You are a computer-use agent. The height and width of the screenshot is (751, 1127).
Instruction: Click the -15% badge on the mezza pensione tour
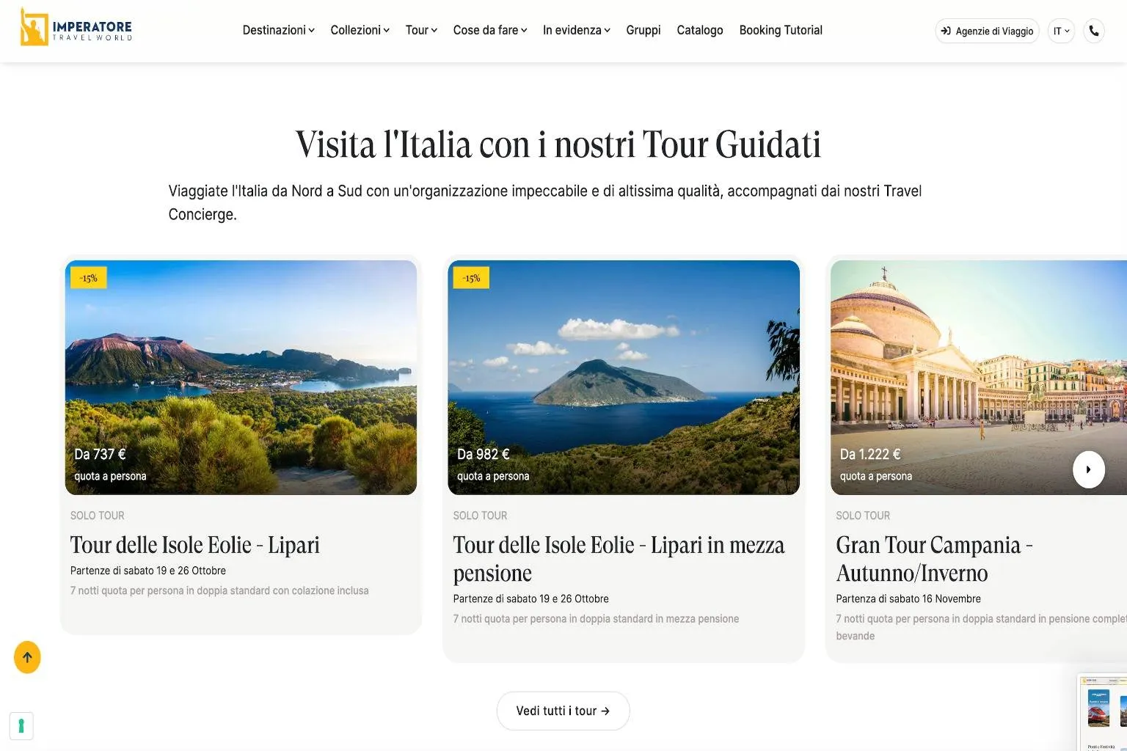(471, 278)
